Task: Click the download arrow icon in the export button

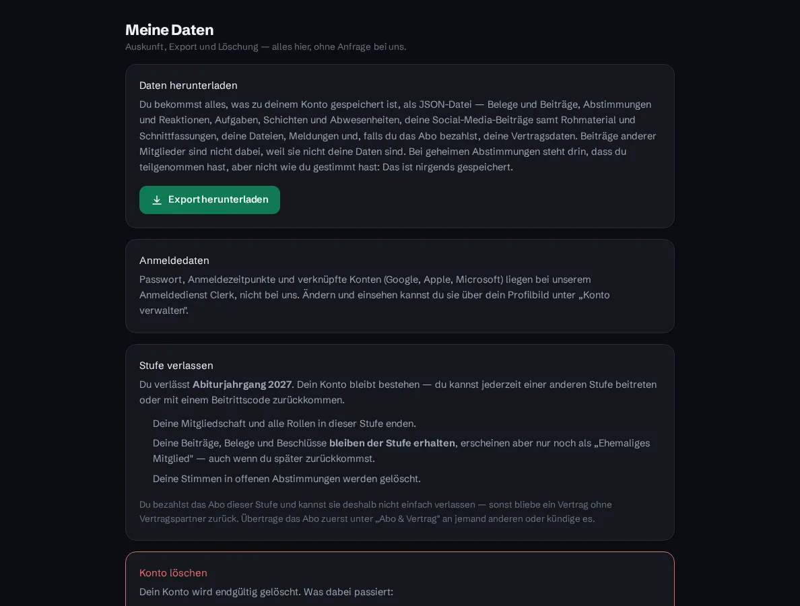Action: tap(157, 200)
